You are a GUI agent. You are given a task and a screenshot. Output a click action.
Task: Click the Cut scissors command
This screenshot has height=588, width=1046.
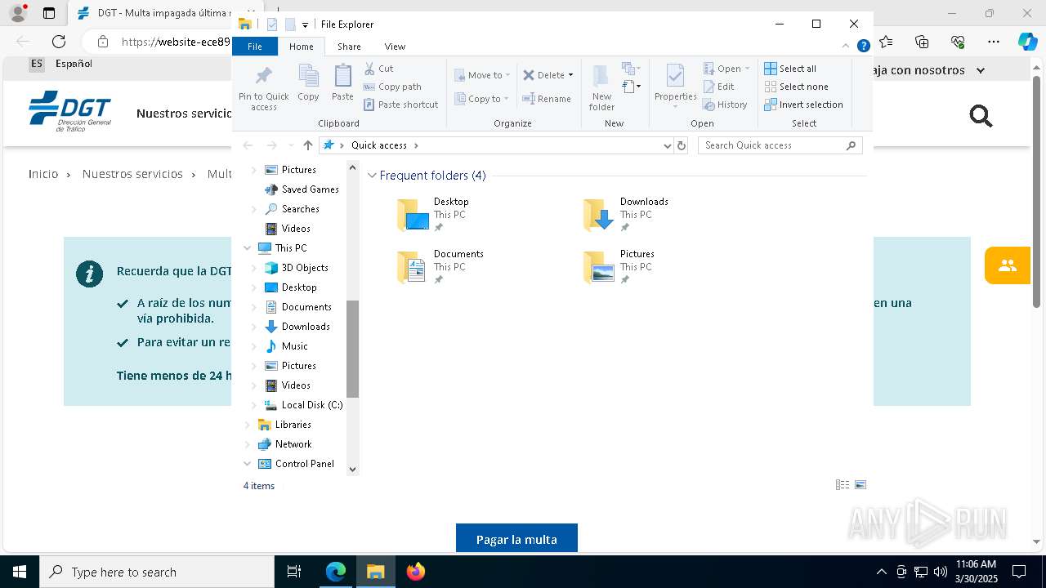378,69
